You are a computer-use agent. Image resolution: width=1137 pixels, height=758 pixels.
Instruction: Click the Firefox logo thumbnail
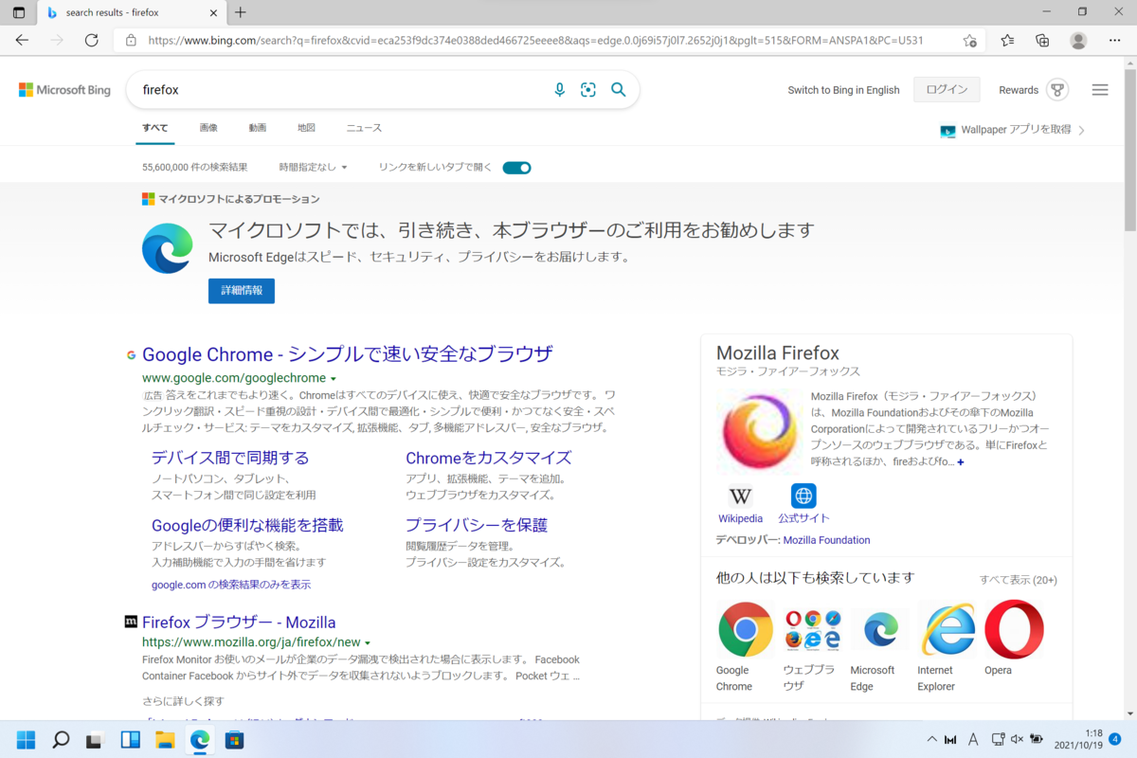pos(760,431)
